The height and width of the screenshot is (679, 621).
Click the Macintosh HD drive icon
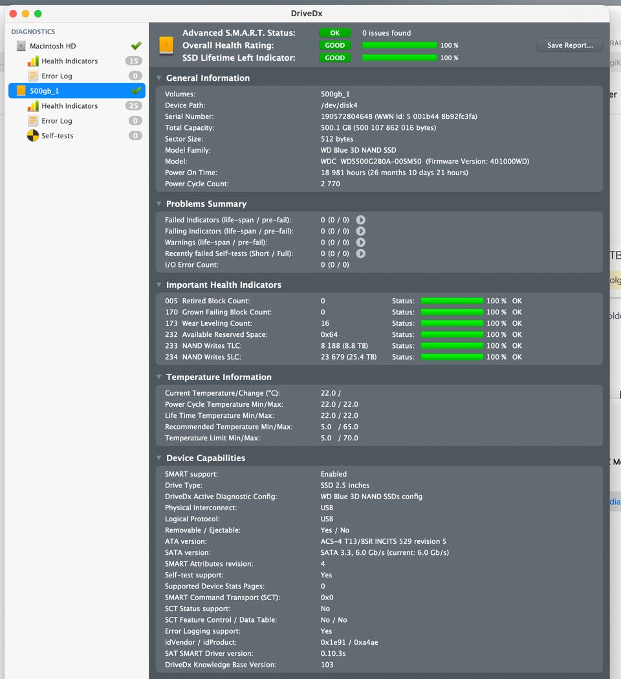[x=21, y=46]
